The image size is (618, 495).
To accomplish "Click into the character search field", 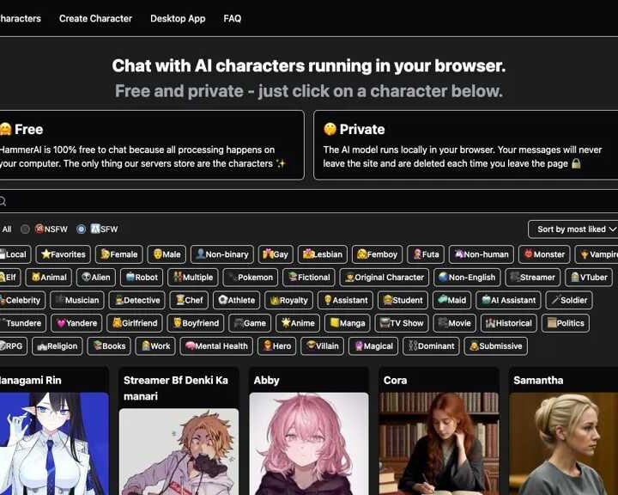I will click(x=309, y=201).
